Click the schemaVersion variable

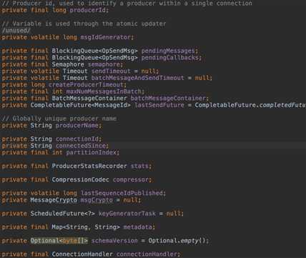point(114,241)
